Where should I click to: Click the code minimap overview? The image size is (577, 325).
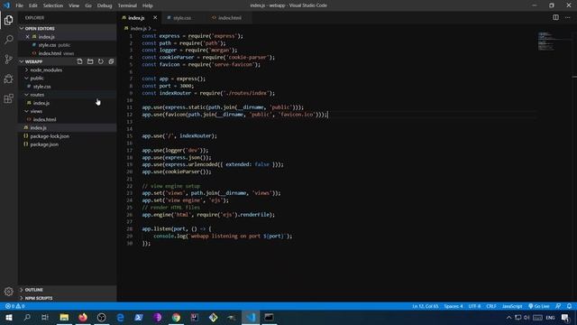(x=545, y=42)
